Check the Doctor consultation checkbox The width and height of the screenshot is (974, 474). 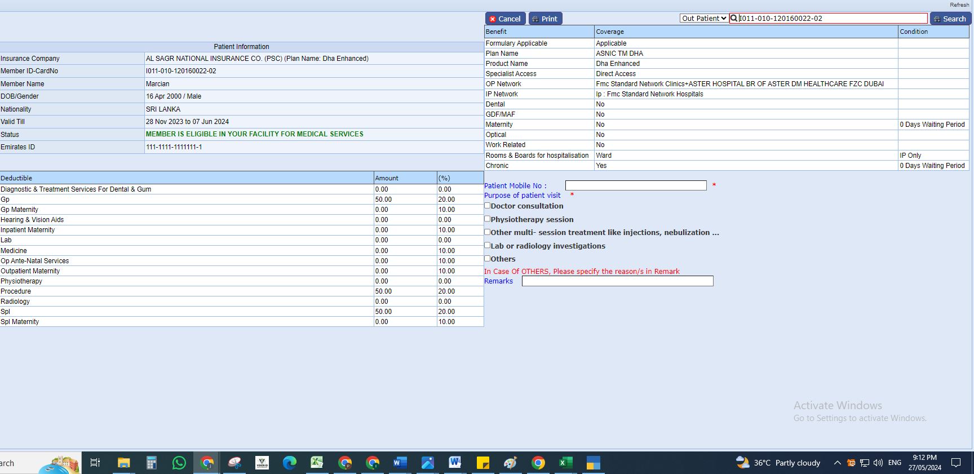(x=488, y=206)
